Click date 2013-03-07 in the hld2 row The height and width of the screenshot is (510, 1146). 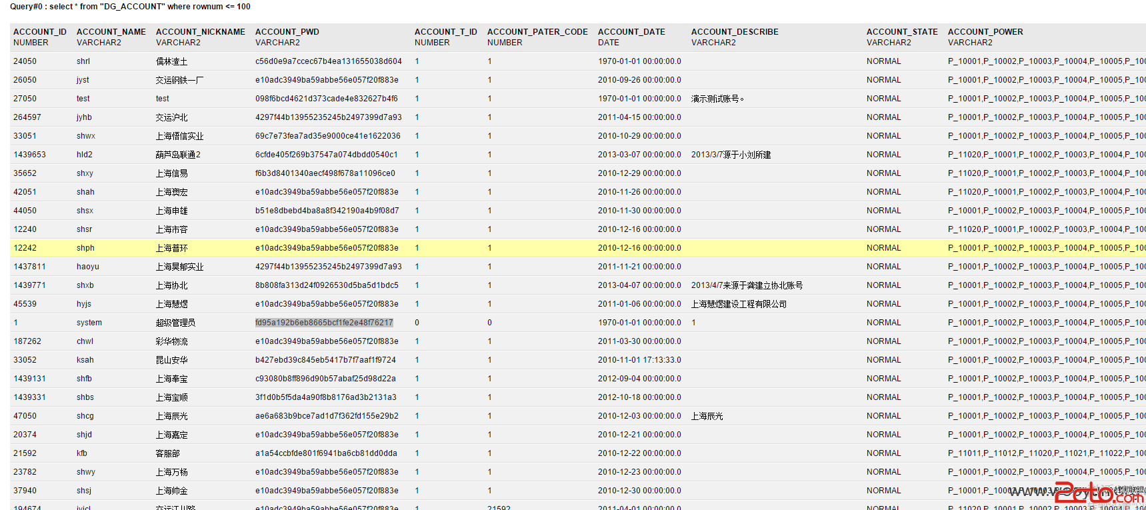[639, 155]
